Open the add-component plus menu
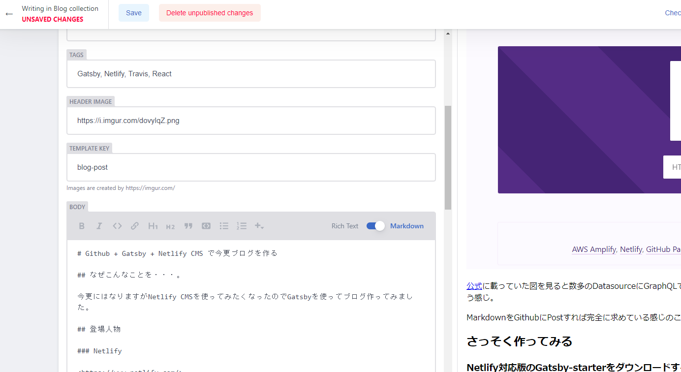 (259, 225)
